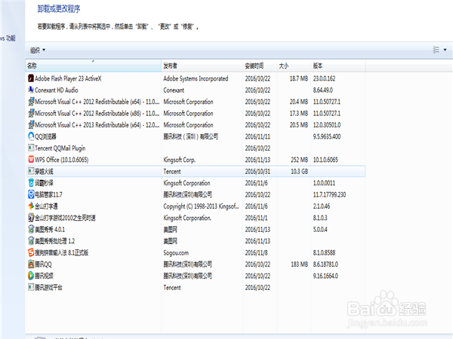The image size is (453, 339).
Task: Click the Copyright (C) 1998-2013 Kingsoft publisher cell
Action: (201, 206)
